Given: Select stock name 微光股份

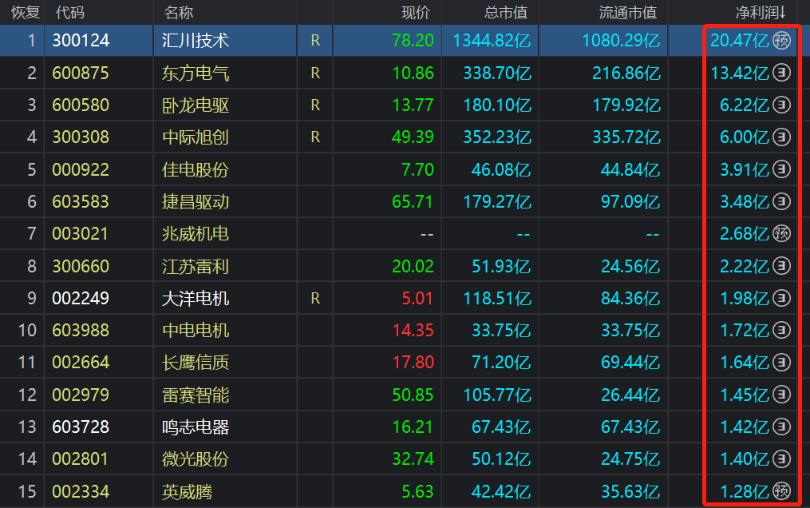Looking at the screenshot, I should point(196,459).
